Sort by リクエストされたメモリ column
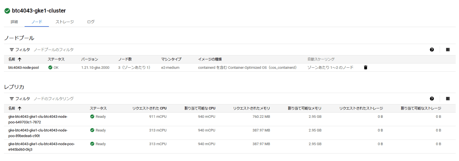Image resolution: width=459 pixels, height=161 pixels. click(x=252, y=108)
